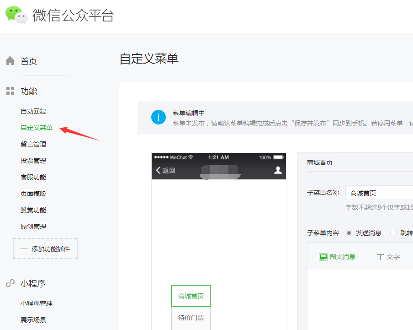This screenshot has height=330, width=413.
Task: Click the 子菜单名称 input field
Action: 379,193
